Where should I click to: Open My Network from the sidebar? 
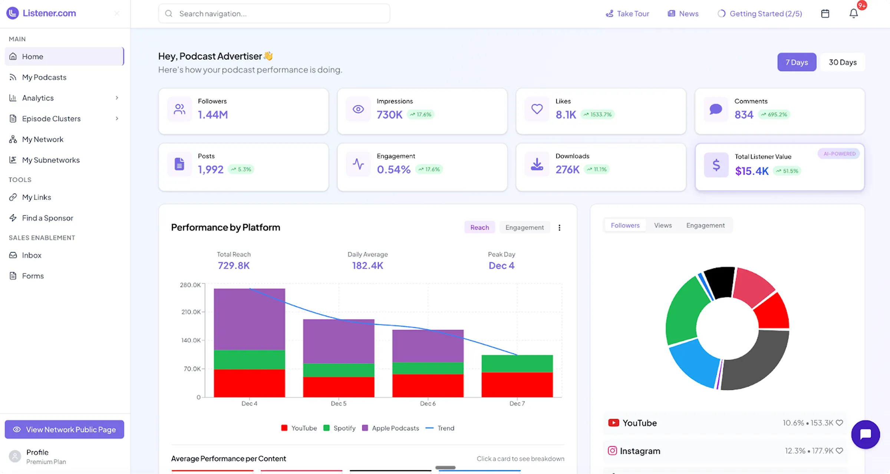[42, 139]
